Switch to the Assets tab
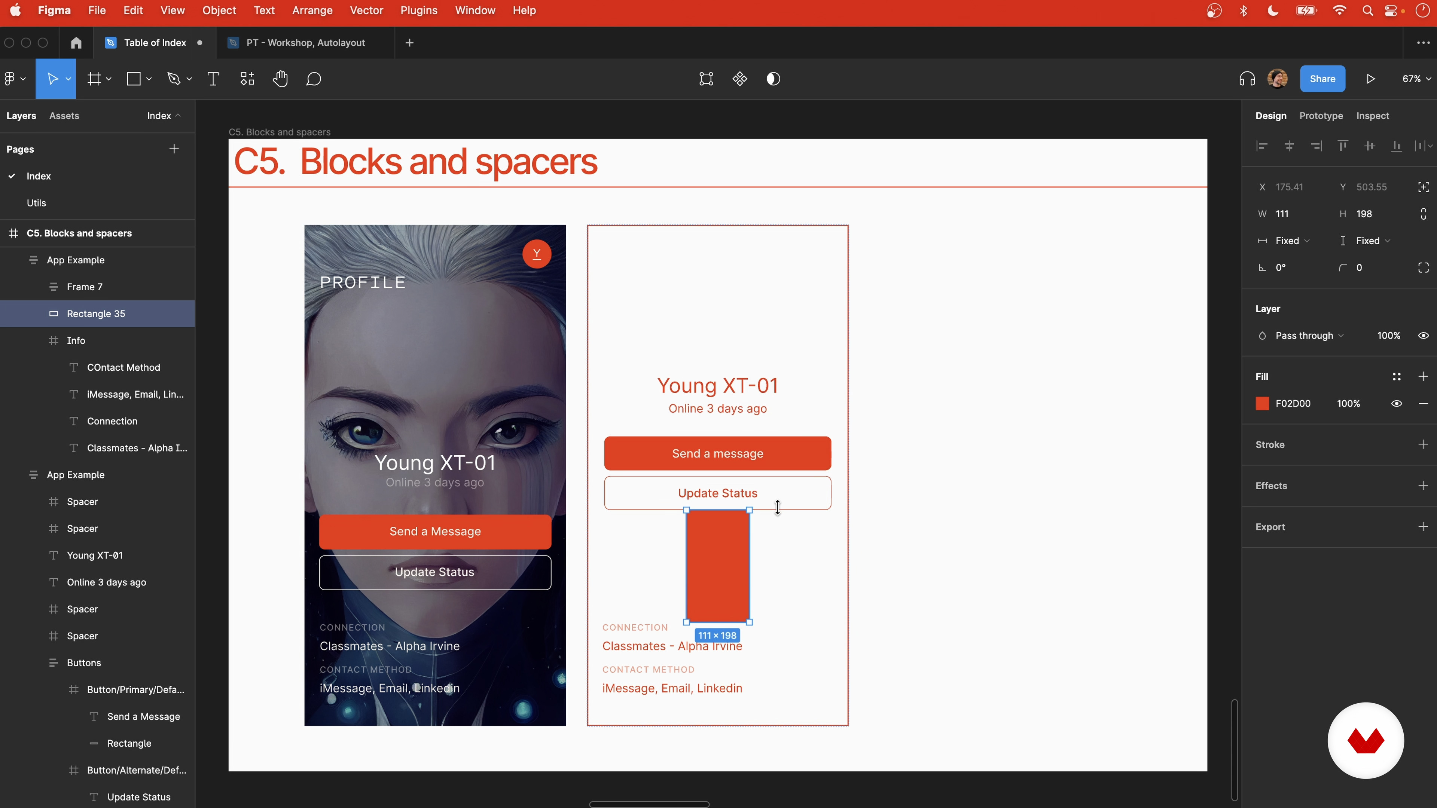This screenshot has width=1437, height=808. tap(64, 116)
